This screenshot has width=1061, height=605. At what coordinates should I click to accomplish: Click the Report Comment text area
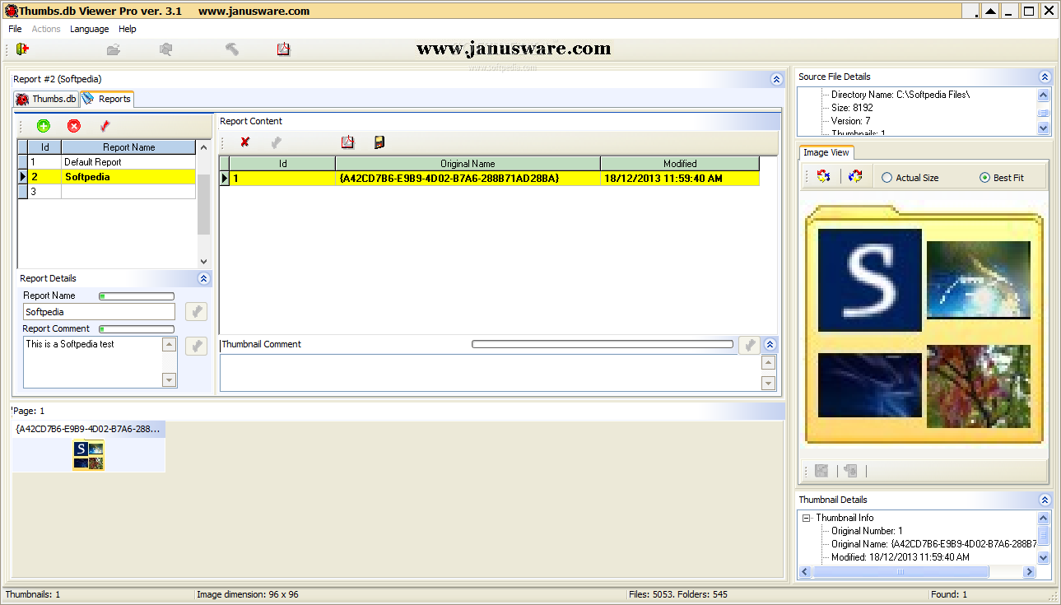[x=92, y=361]
